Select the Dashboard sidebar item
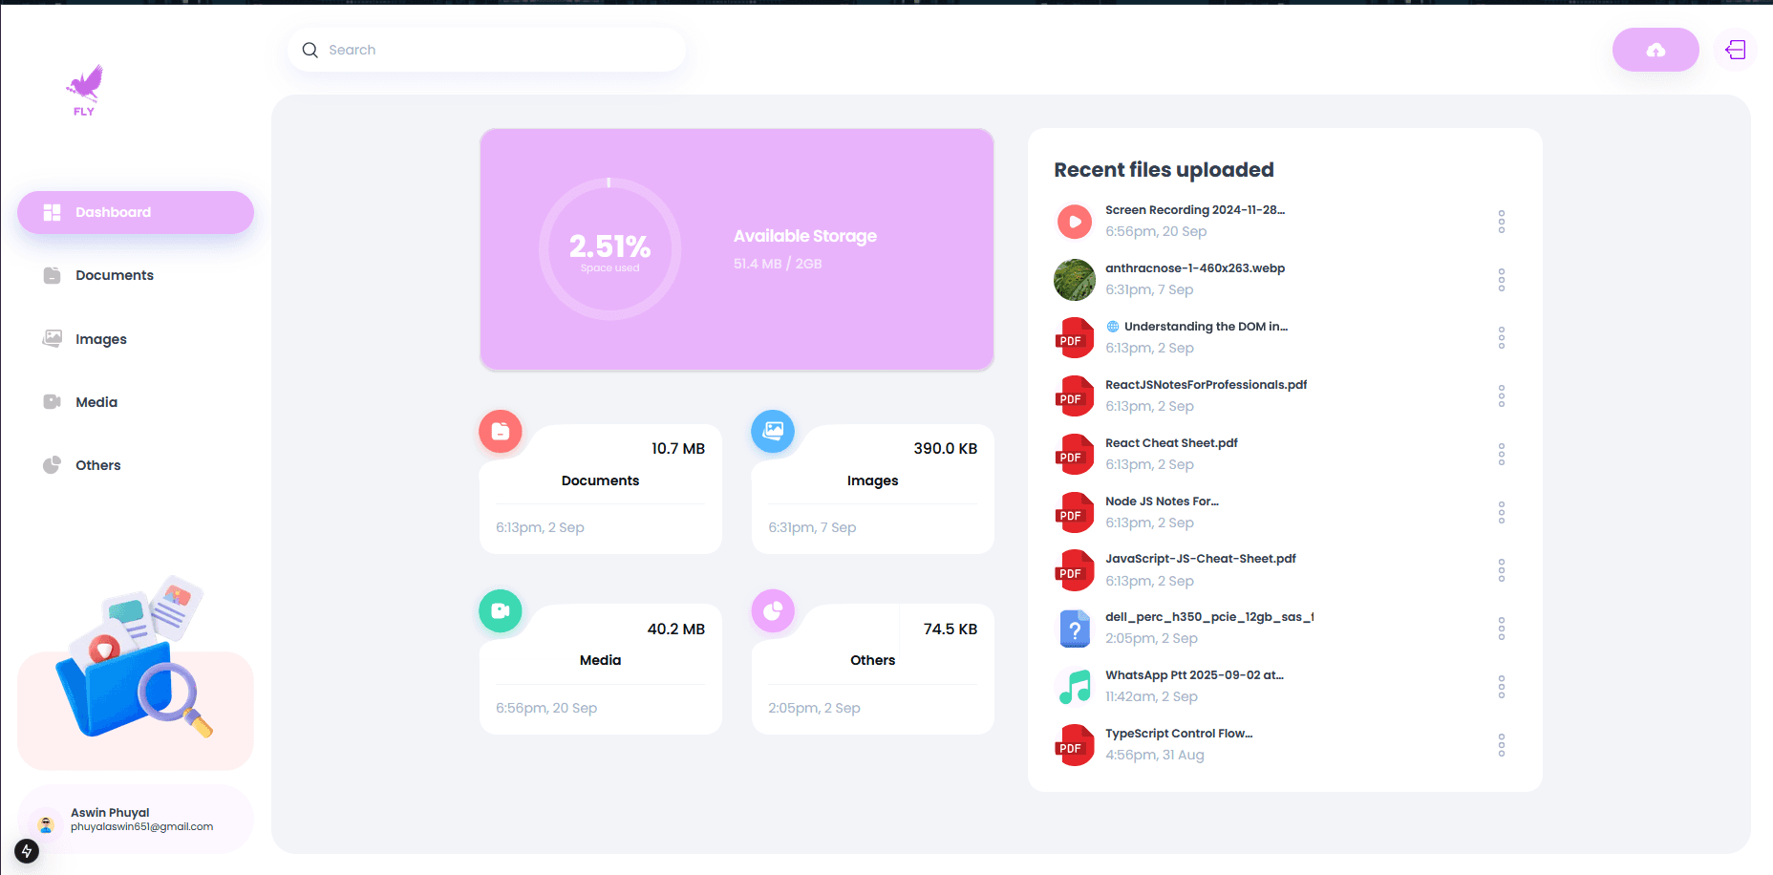 pyautogui.click(x=112, y=212)
